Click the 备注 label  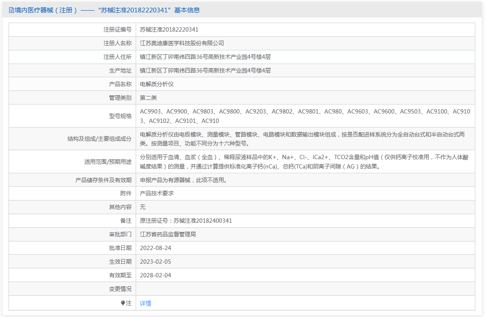coord(126,221)
